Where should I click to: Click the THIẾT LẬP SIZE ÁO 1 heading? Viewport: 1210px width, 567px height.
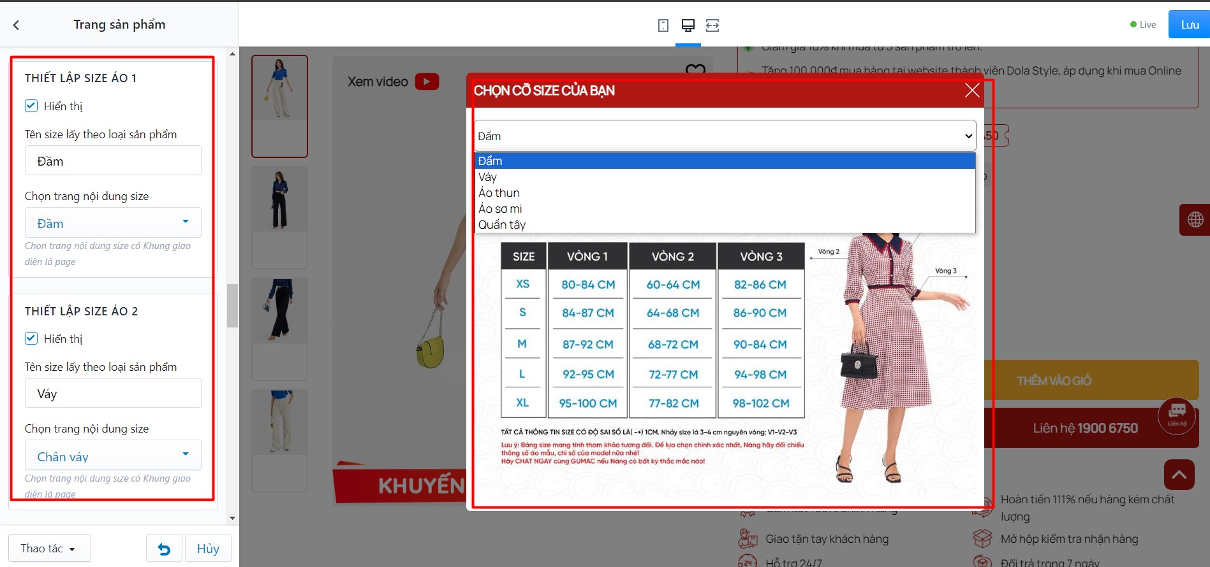pos(80,78)
